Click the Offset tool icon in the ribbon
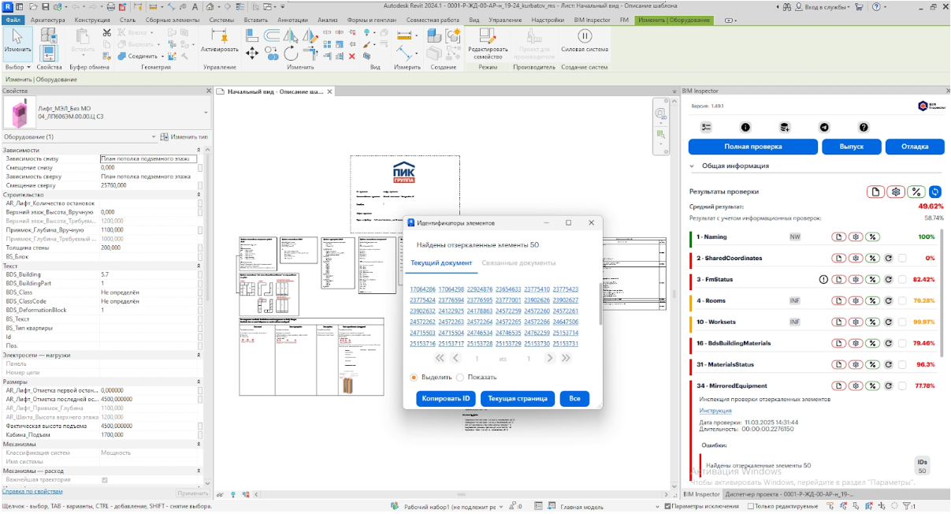This screenshot has width=951, height=514. pos(272,34)
